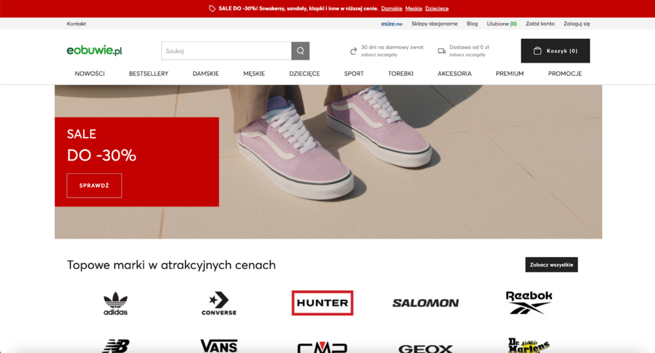Click zobacz szczegóły under Dostawa od 0 zł

coord(468,55)
